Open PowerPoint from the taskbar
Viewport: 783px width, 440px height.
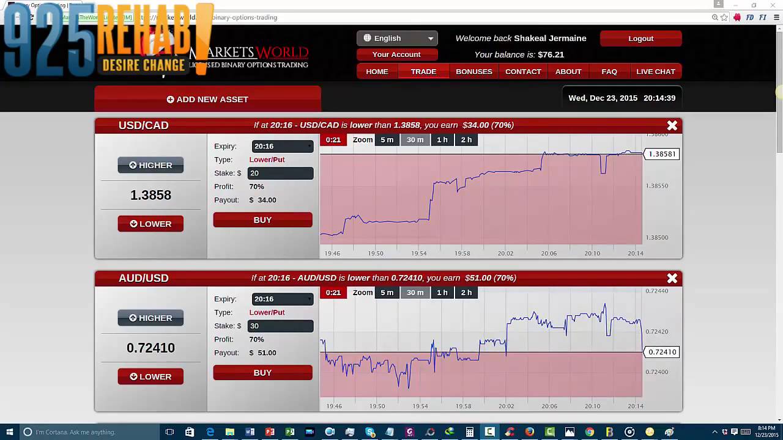tap(270, 432)
